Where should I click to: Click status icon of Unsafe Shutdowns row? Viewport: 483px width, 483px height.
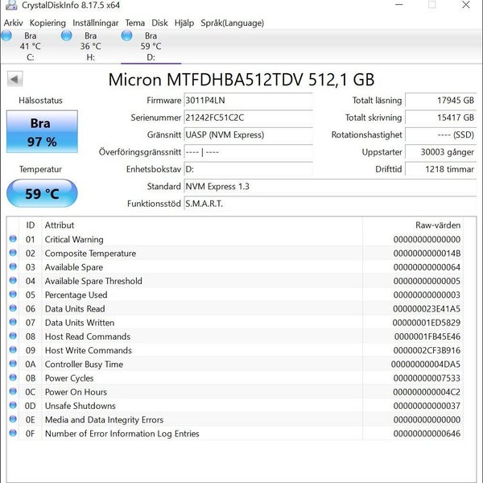click(x=13, y=405)
